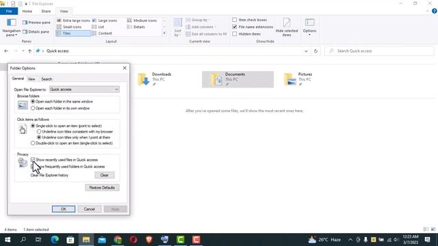
Task: Open the Mail app from taskbar
Action: point(102,240)
